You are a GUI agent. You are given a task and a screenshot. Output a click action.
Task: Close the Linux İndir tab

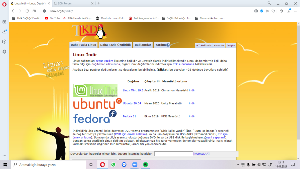click(49, 3)
